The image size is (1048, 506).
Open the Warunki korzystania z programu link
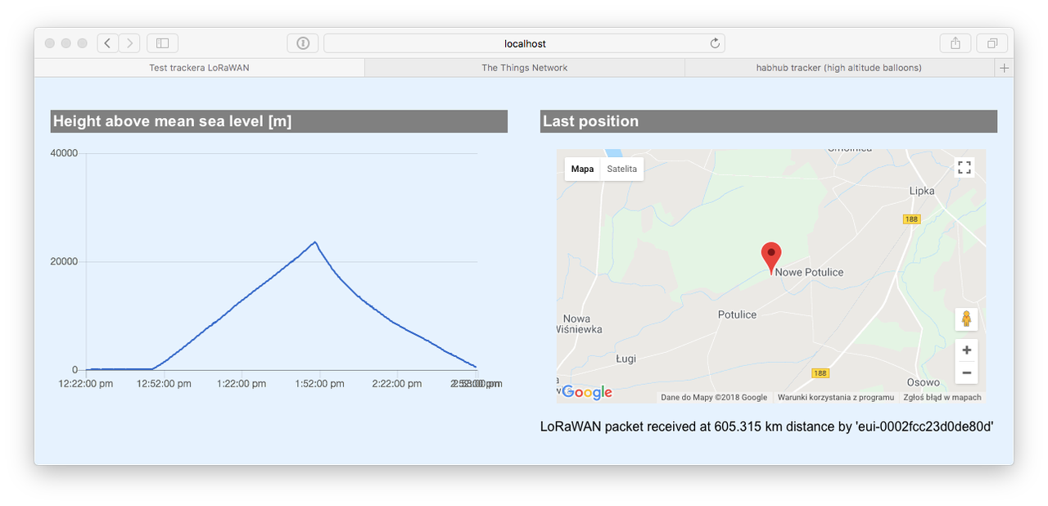point(836,397)
